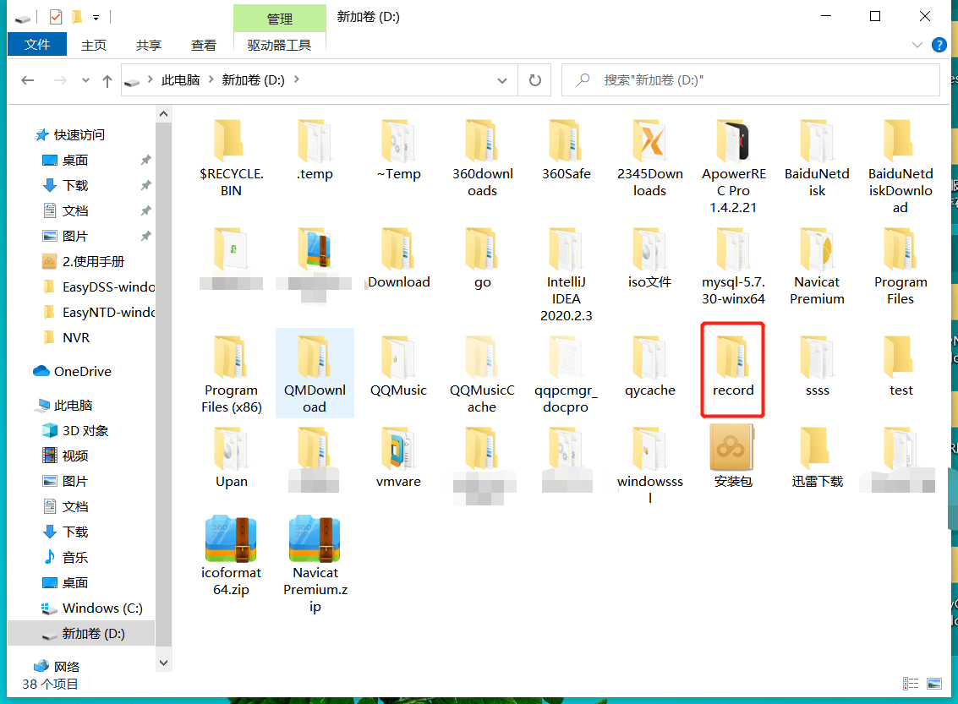The height and width of the screenshot is (704, 958).
Task: Select the Navicat Premium folder
Action: pyautogui.click(x=817, y=266)
